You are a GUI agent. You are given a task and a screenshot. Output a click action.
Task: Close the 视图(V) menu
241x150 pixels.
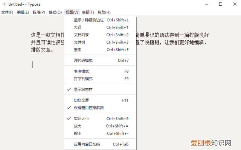click(72, 12)
